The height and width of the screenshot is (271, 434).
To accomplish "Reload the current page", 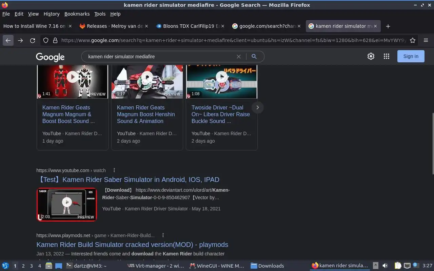I will click(33, 40).
